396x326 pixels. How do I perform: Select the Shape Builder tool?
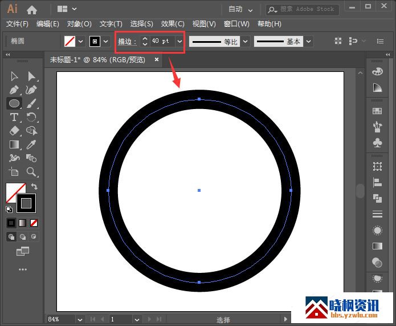31,131
